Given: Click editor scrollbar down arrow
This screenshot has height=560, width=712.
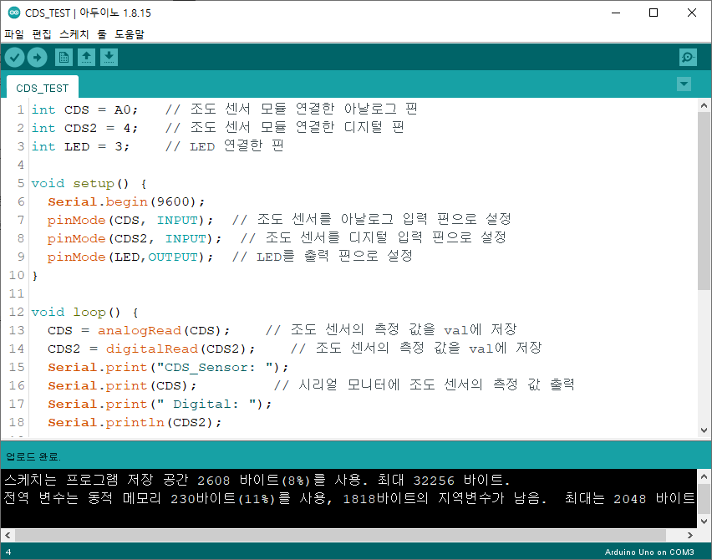Looking at the screenshot, I should (x=704, y=430).
